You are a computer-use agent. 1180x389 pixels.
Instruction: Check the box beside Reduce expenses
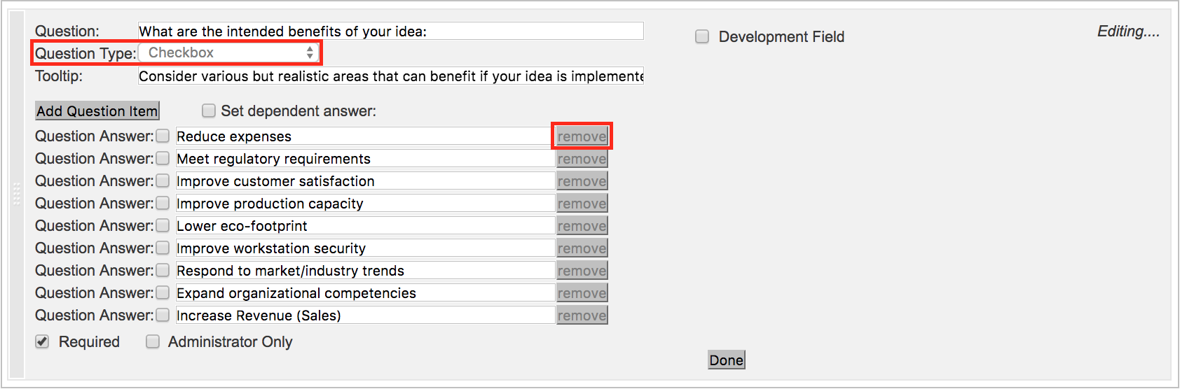pos(163,136)
